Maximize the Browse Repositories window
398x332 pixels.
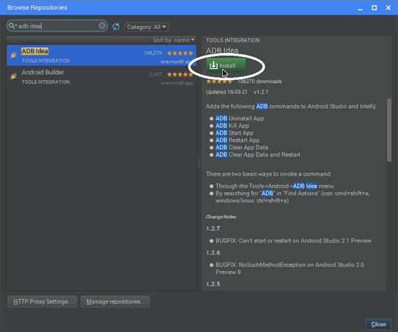[374, 8]
